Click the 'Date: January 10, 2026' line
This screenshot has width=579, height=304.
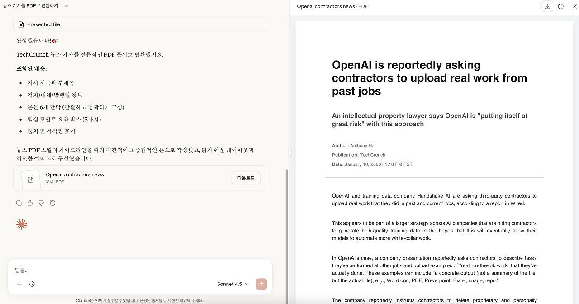(x=372, y=164)
